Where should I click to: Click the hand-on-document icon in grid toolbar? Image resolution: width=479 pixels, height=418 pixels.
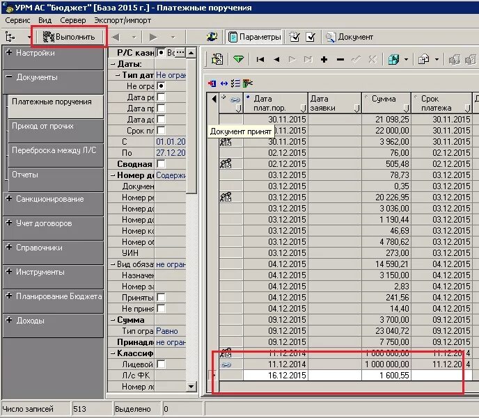217,59
